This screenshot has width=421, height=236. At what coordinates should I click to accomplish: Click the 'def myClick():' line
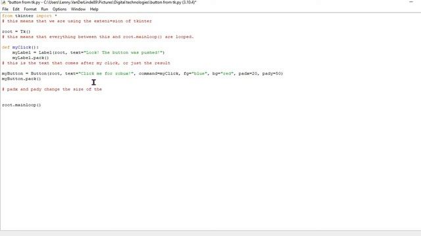[20, 47]
